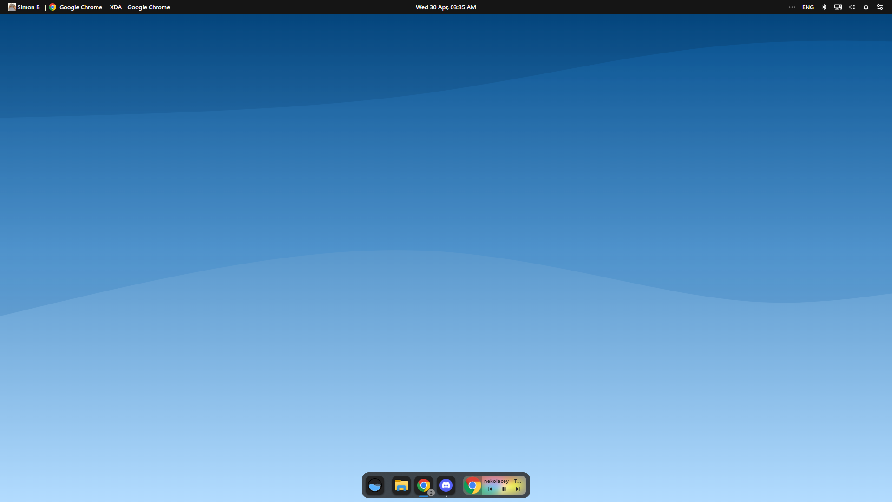
Task: Click the Chrome icon on the media widget
Action: click(x=472, y=485)
